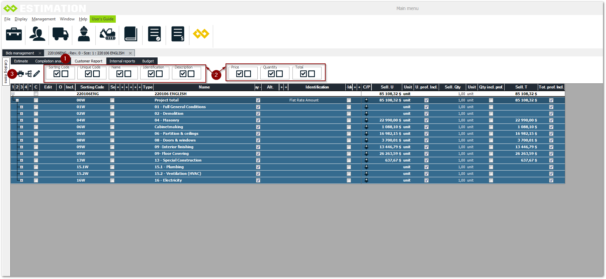The width and height of the screenshot is (606, 279).
Task: Open the delivery truck suppliers icon
Action: (x=61, y=34)
